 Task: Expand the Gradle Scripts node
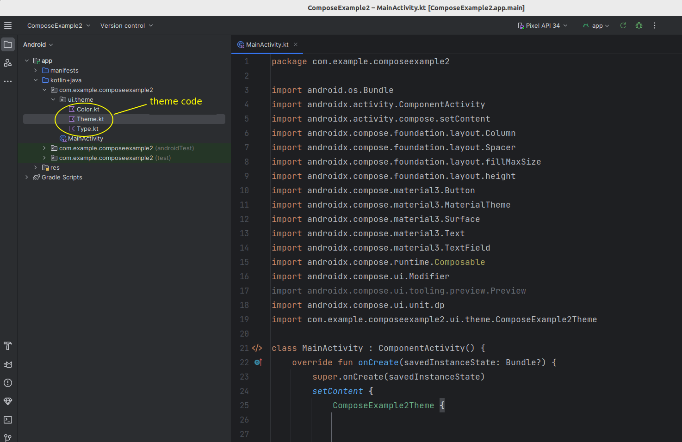tap(27, 177)
